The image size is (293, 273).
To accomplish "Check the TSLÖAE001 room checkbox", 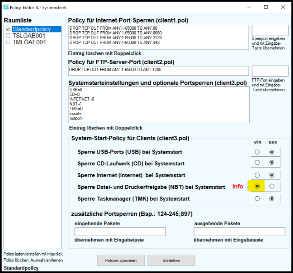I will 9,36.
